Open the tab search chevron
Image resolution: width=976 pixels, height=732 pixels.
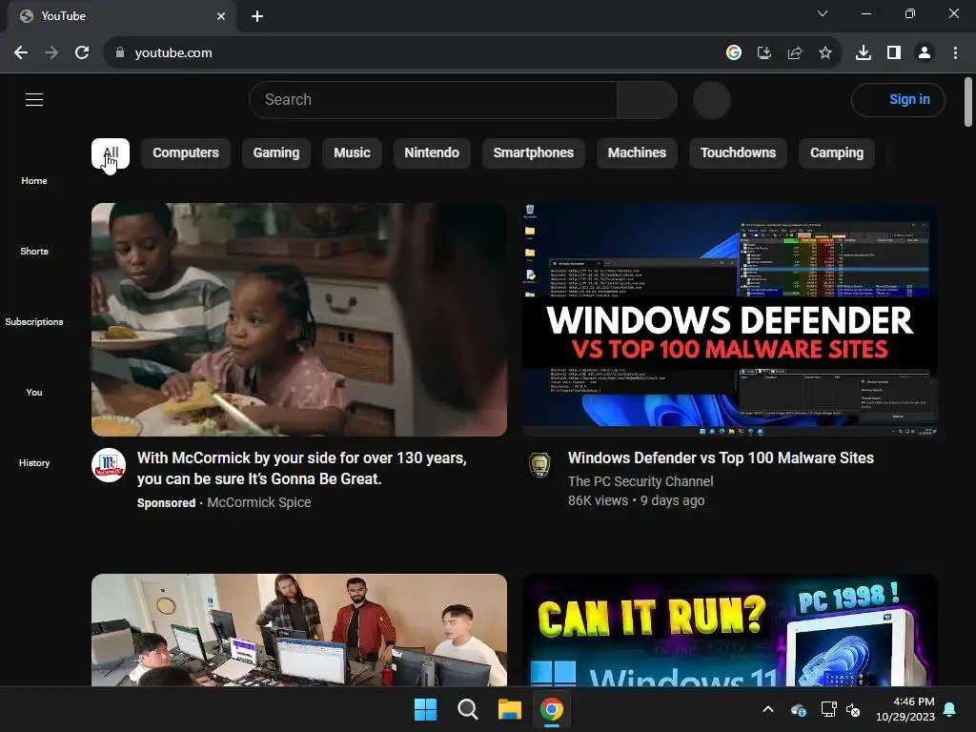coord(823,13)
